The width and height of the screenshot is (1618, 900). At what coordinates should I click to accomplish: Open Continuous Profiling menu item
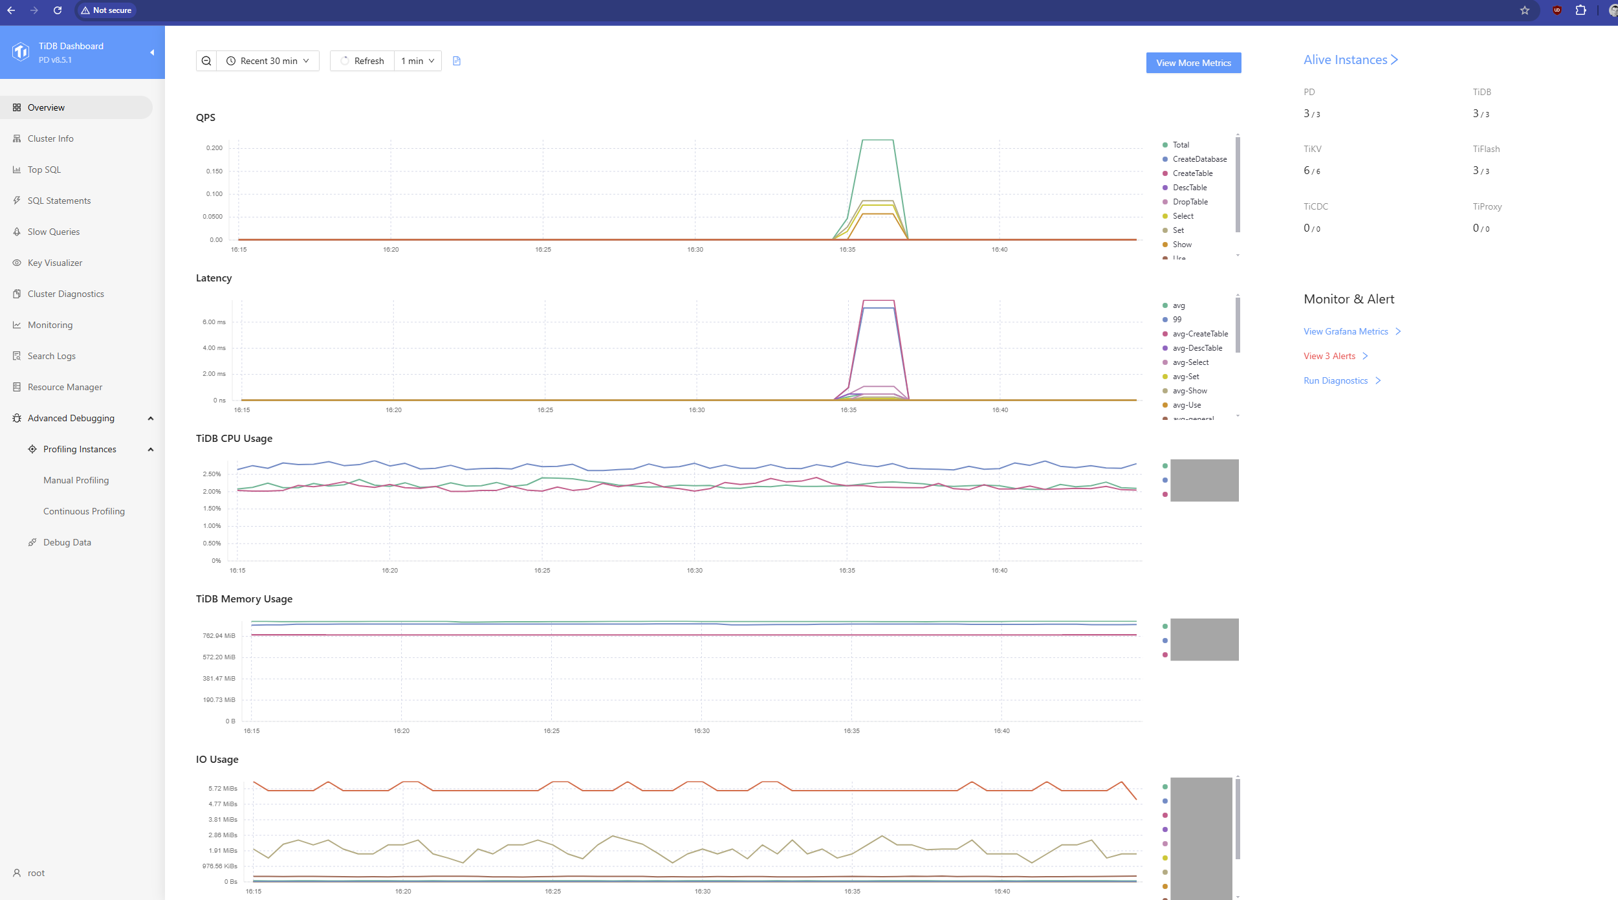click(x=76, y=511)
